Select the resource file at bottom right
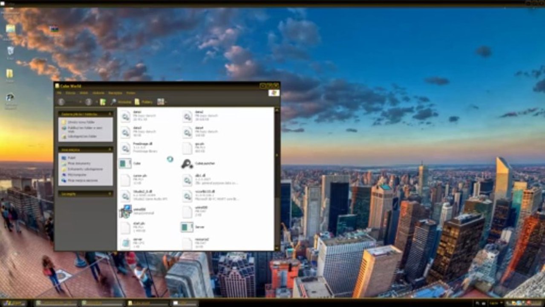 187,243
